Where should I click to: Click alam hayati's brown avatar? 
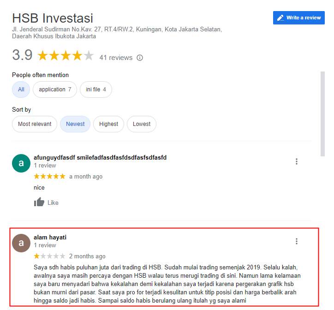pos(21,243)
